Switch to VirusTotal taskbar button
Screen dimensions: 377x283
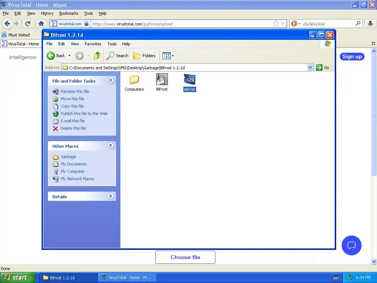coord(127,278)
